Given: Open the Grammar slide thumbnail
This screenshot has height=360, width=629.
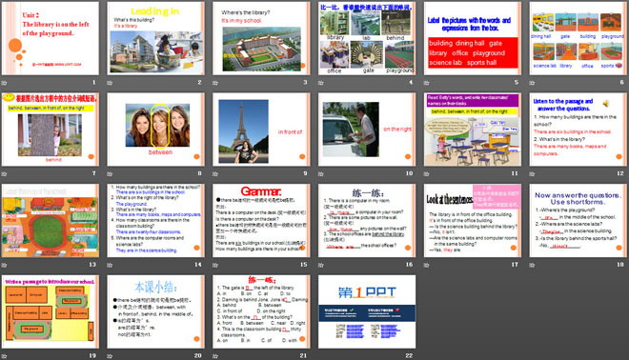Looking at the screenshot, I should pyautogui.click(x=261, y=221).
